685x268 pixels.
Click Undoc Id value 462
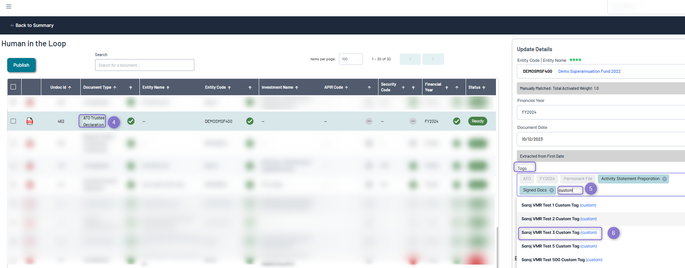pos(61,121)
